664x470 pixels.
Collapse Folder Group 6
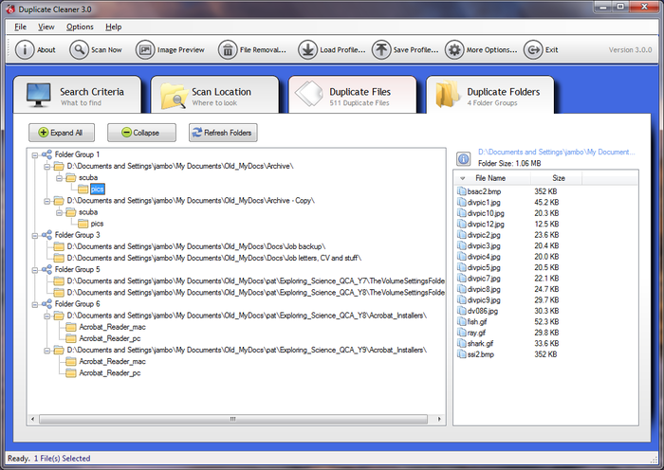(35, 304)
